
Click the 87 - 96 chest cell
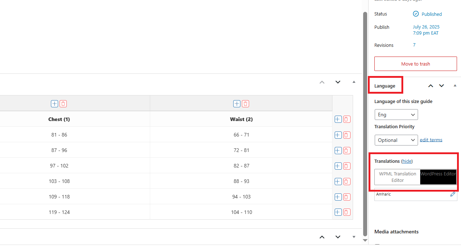(x=59, y=150)
